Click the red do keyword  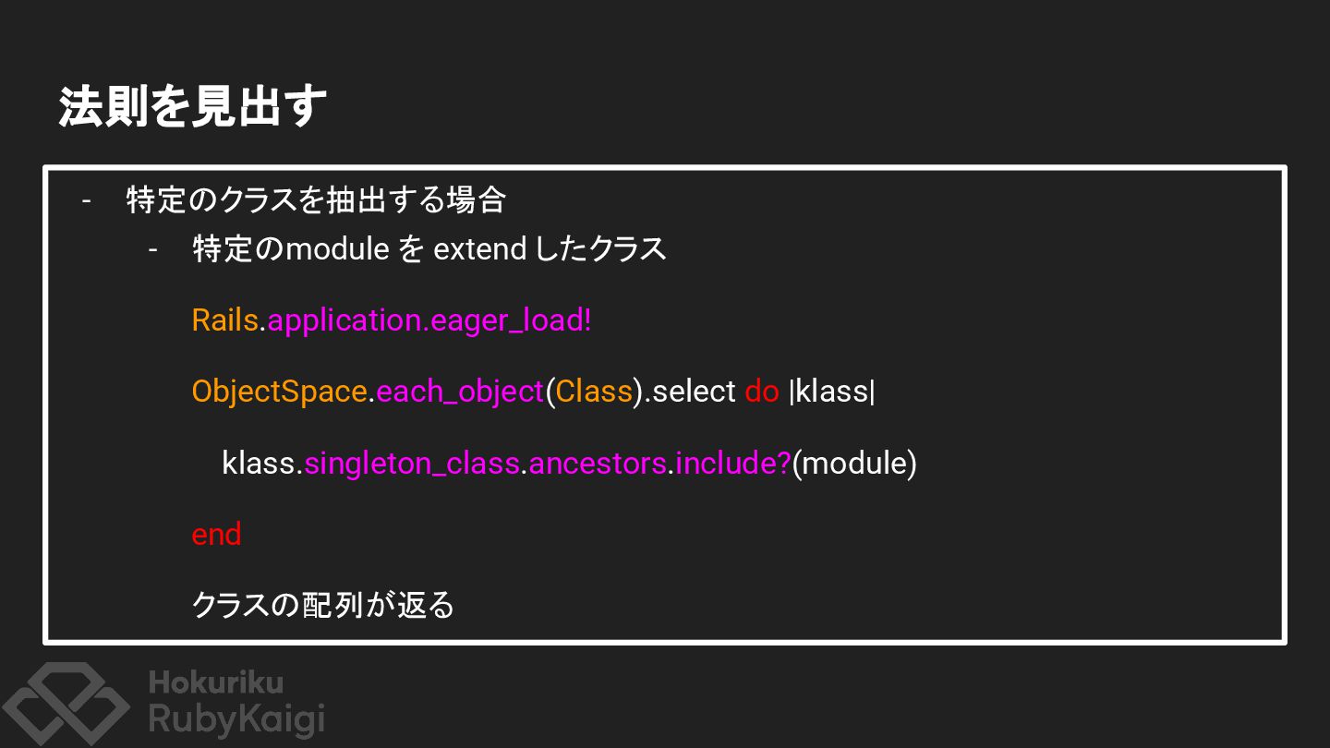coord(762,392)
